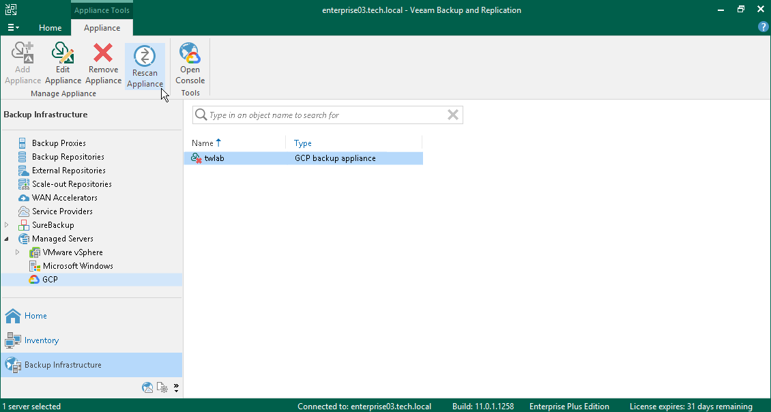Minimize the Veeam window
Viewport: 771px width, 412px height.
click(721, 10)
